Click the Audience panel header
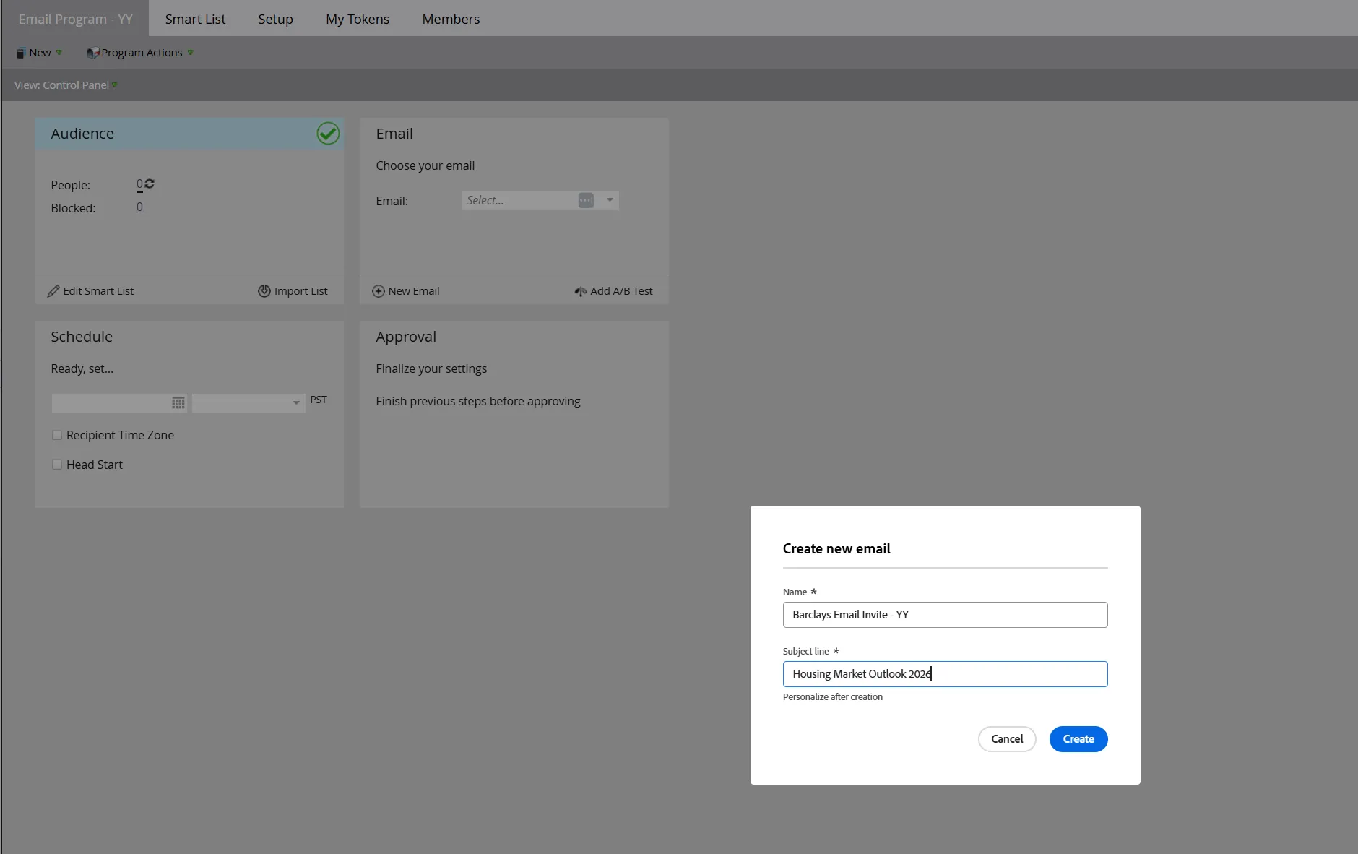1358x854 pixels. [x=189, y=134]
